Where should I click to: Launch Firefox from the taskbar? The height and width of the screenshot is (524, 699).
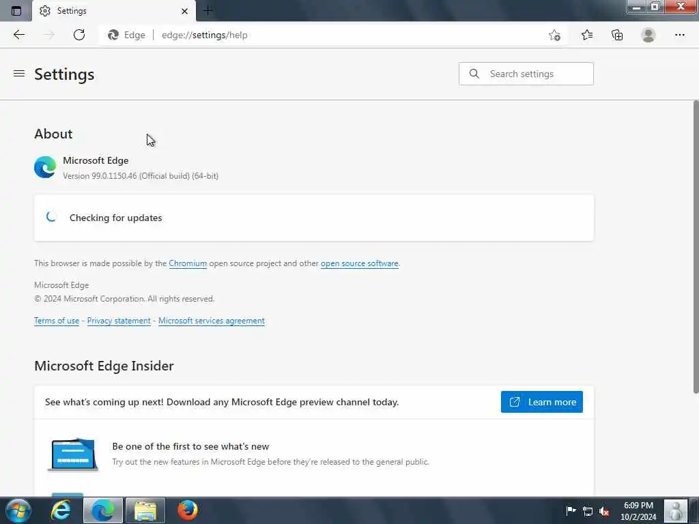pyautogui.click(x=187, y=510)
